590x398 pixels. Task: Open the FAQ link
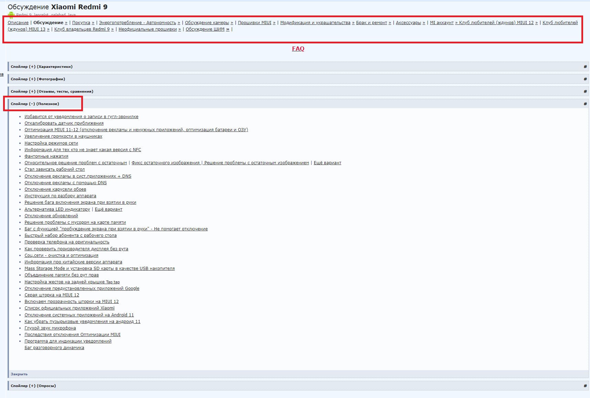pyautogui.click(x=298, y=49)
